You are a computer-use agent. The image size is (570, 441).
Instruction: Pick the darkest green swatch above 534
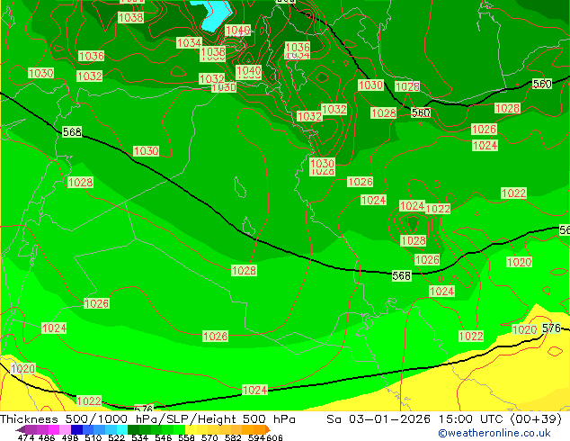133,429
